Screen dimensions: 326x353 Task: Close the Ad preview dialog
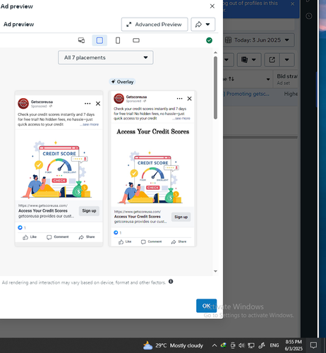point(212,6)
